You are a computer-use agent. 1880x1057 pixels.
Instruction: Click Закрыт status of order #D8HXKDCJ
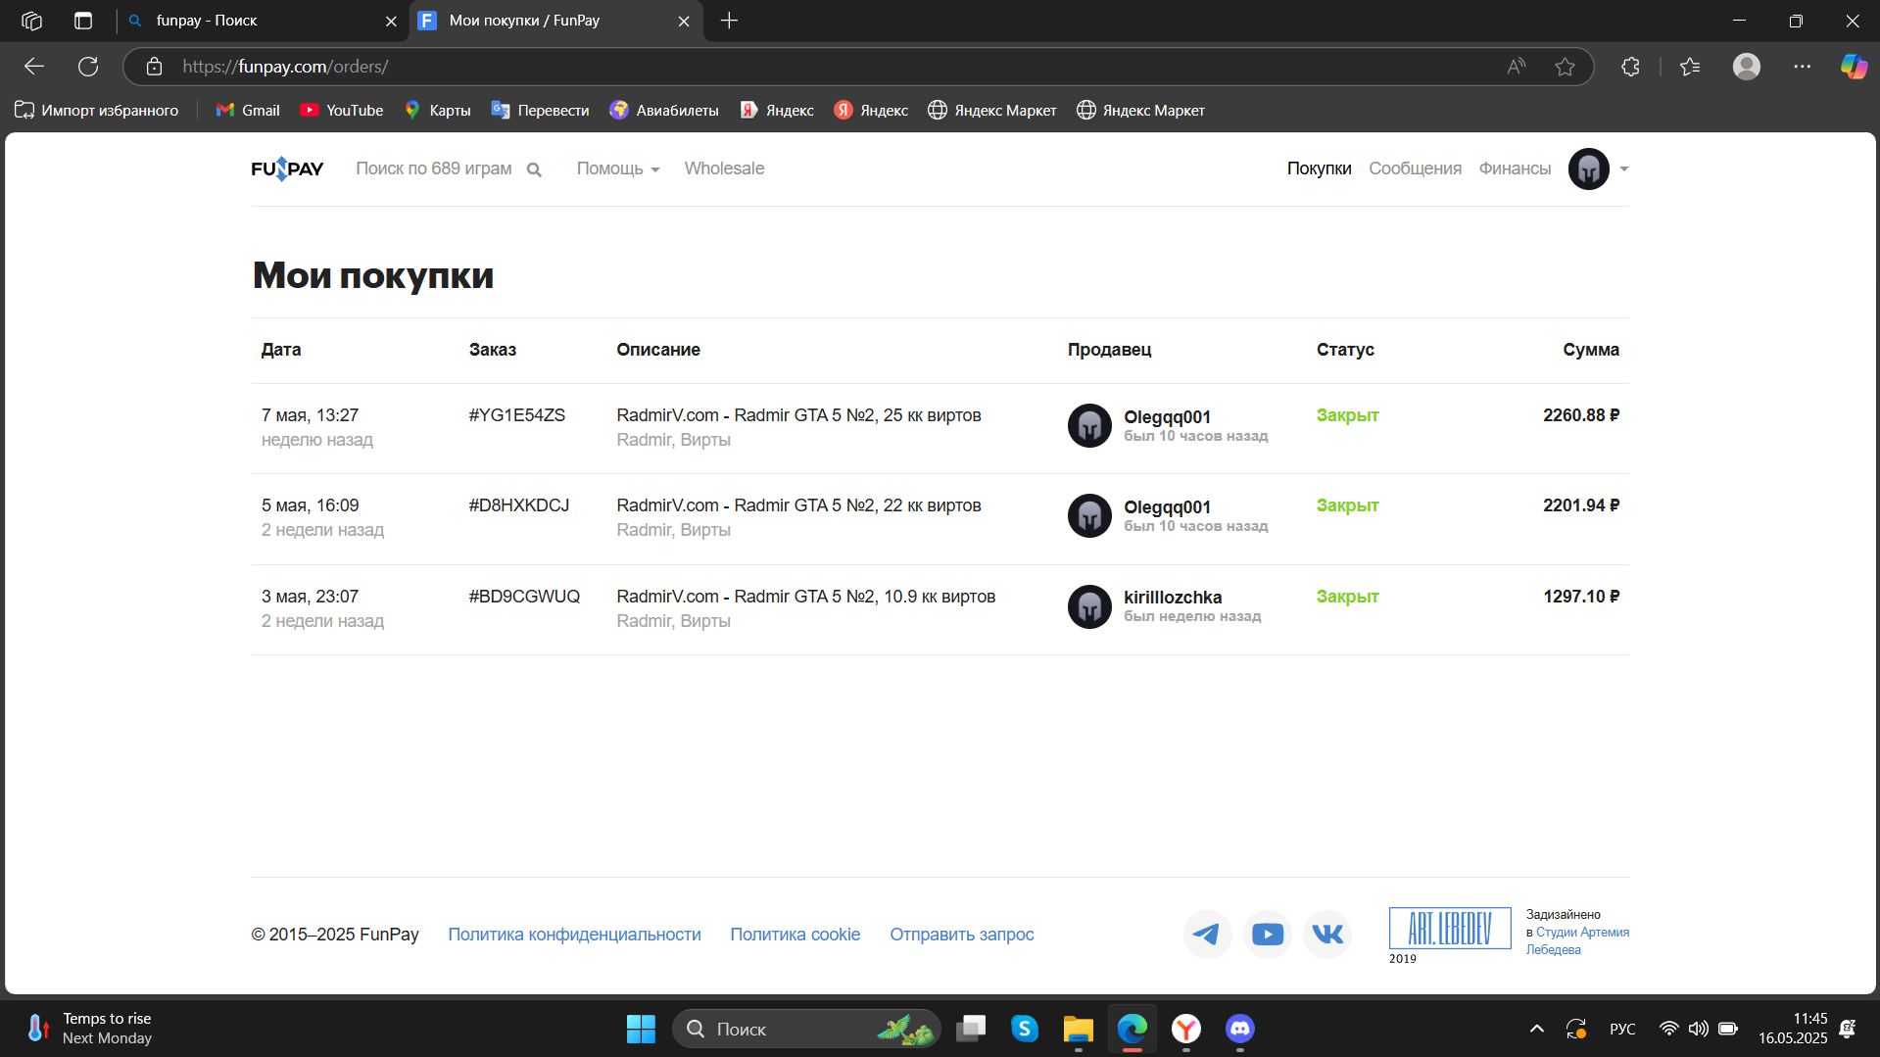pos(1347,505)
